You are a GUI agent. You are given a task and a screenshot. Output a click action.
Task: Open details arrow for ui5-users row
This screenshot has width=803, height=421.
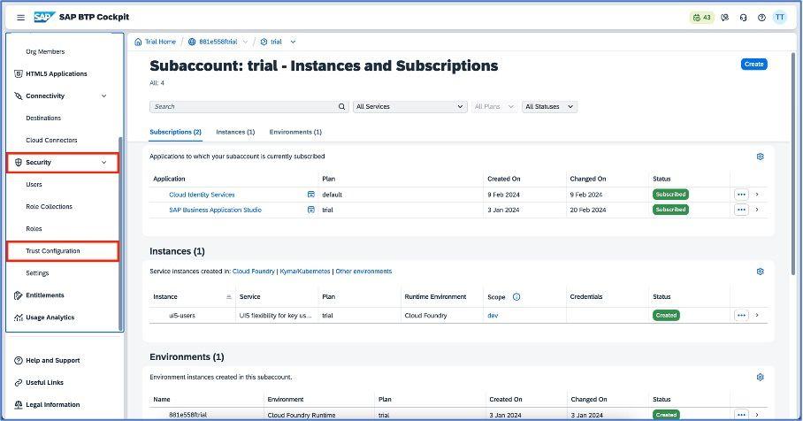pos(757,315)
